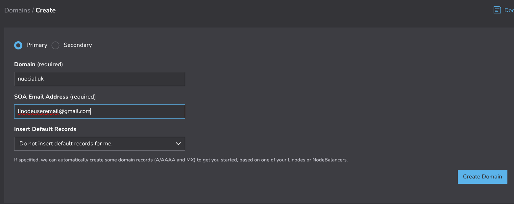514x204 pixels.
Task: Click "Do not insert default records" option text
Action: coord(66,144)
